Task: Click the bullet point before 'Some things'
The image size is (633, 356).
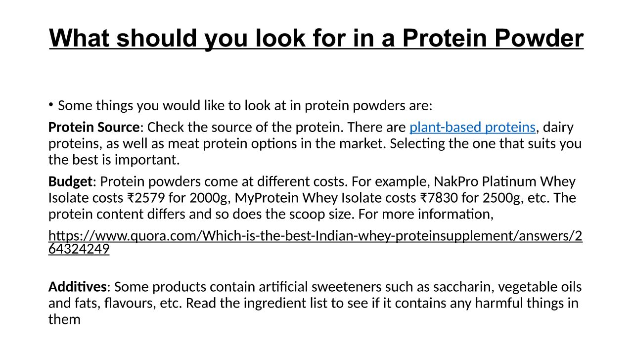Action: [50, 104]
